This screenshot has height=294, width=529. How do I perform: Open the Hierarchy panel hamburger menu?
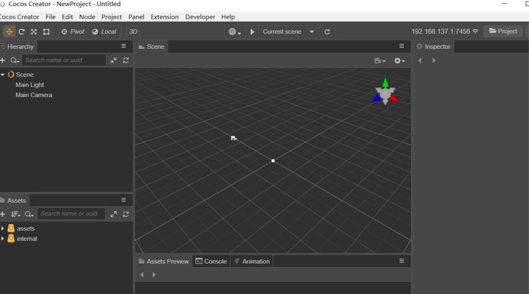click(124, 46)
